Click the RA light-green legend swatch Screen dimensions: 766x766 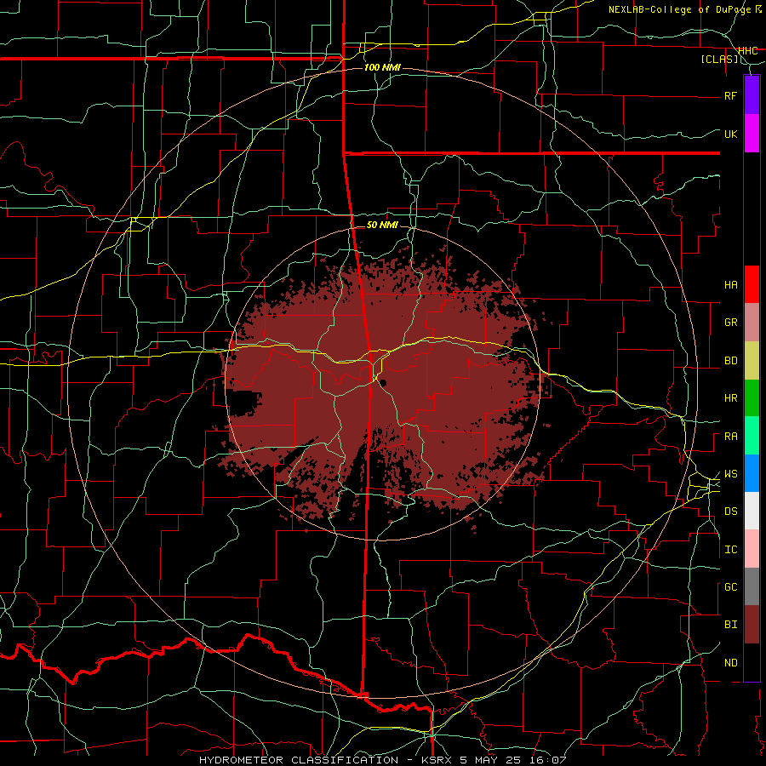click(752, 436)
